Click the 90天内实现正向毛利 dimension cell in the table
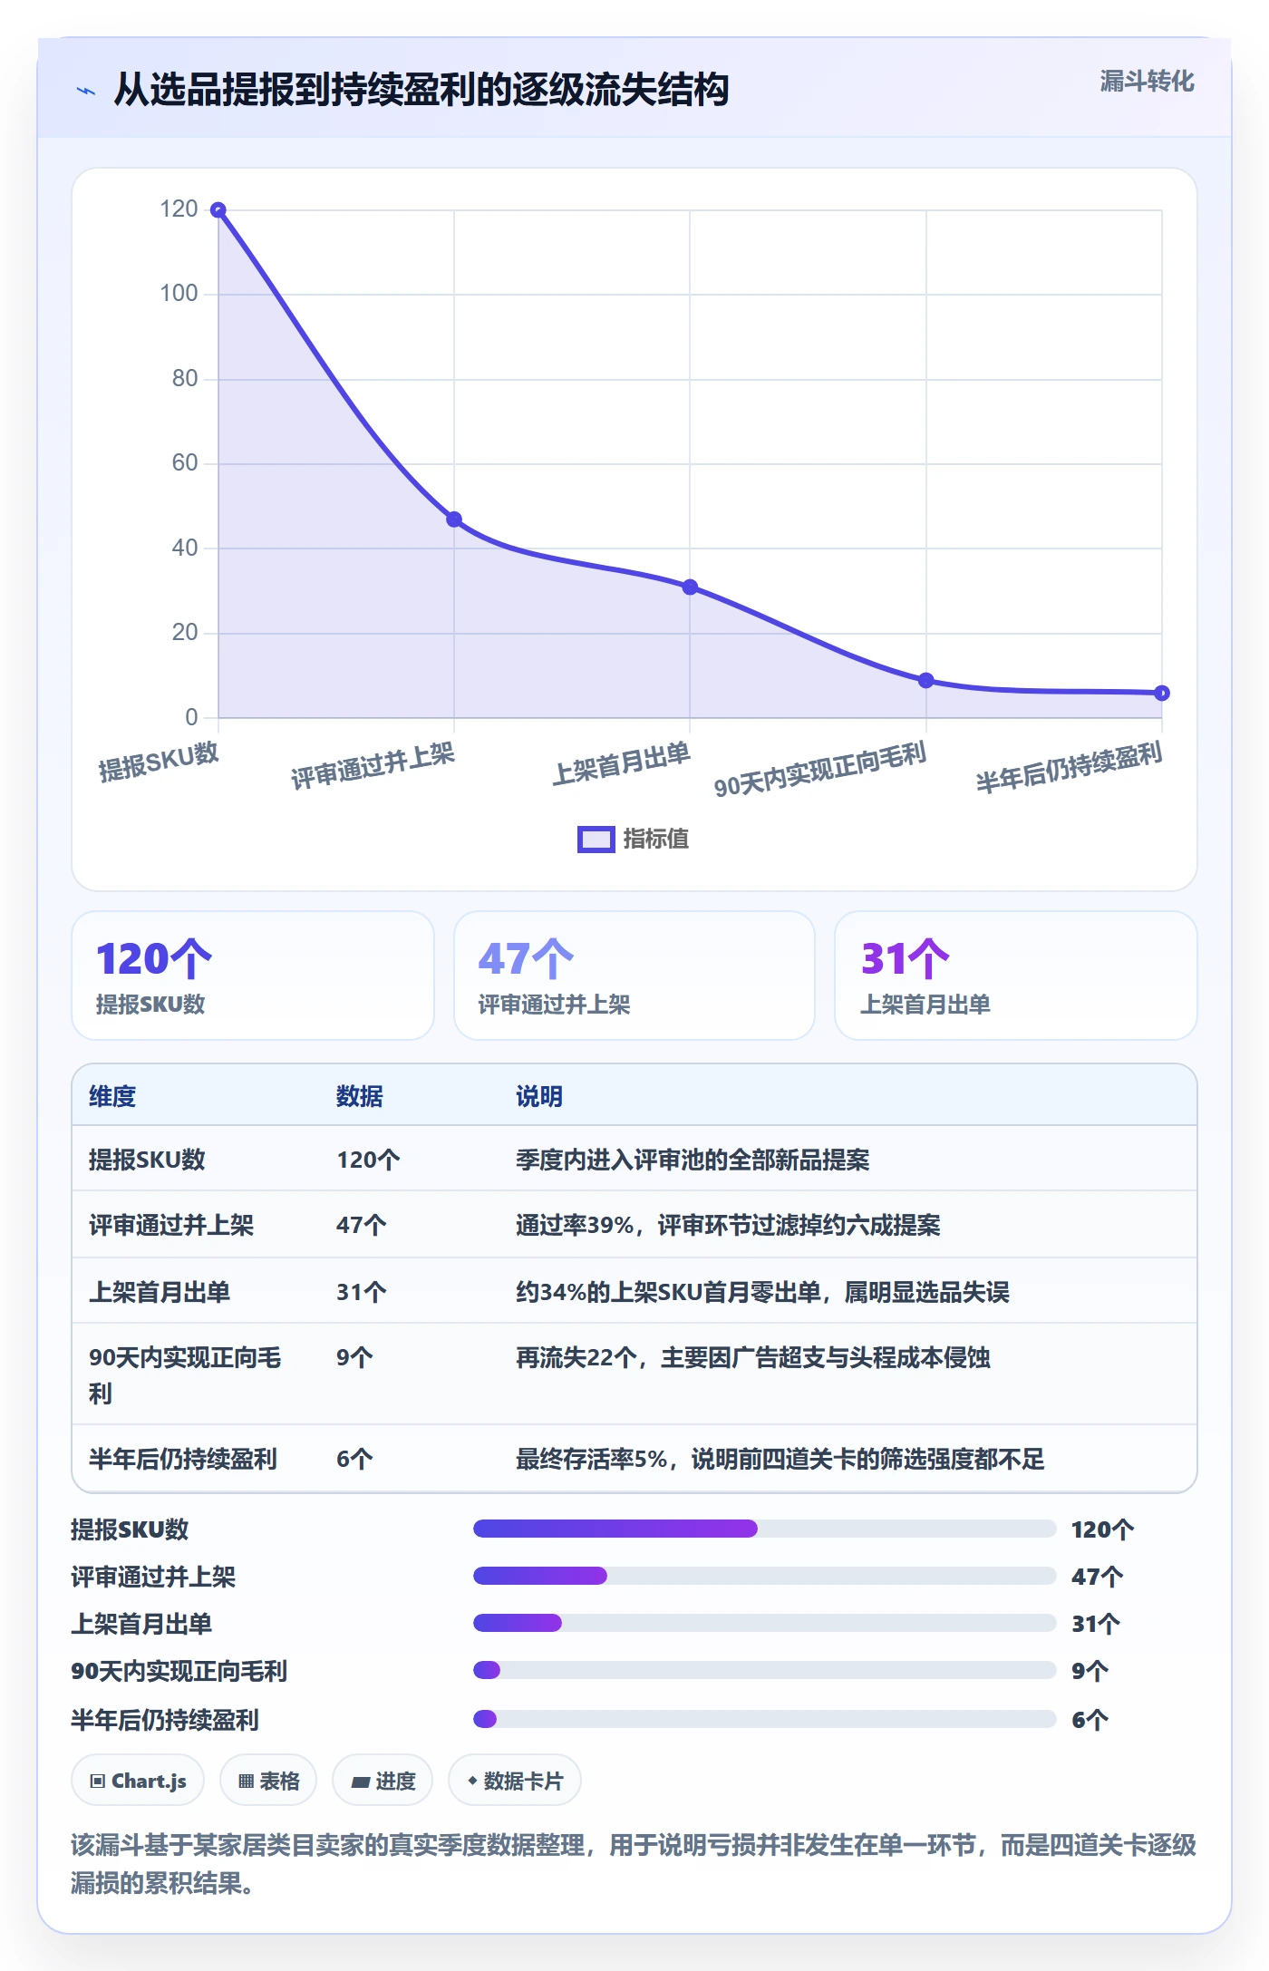Screen dimensions: 1269x1971 185,1374
